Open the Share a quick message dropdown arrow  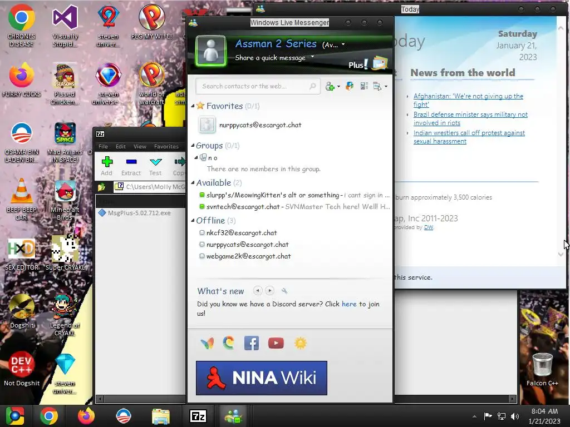(x=312, y=57)
